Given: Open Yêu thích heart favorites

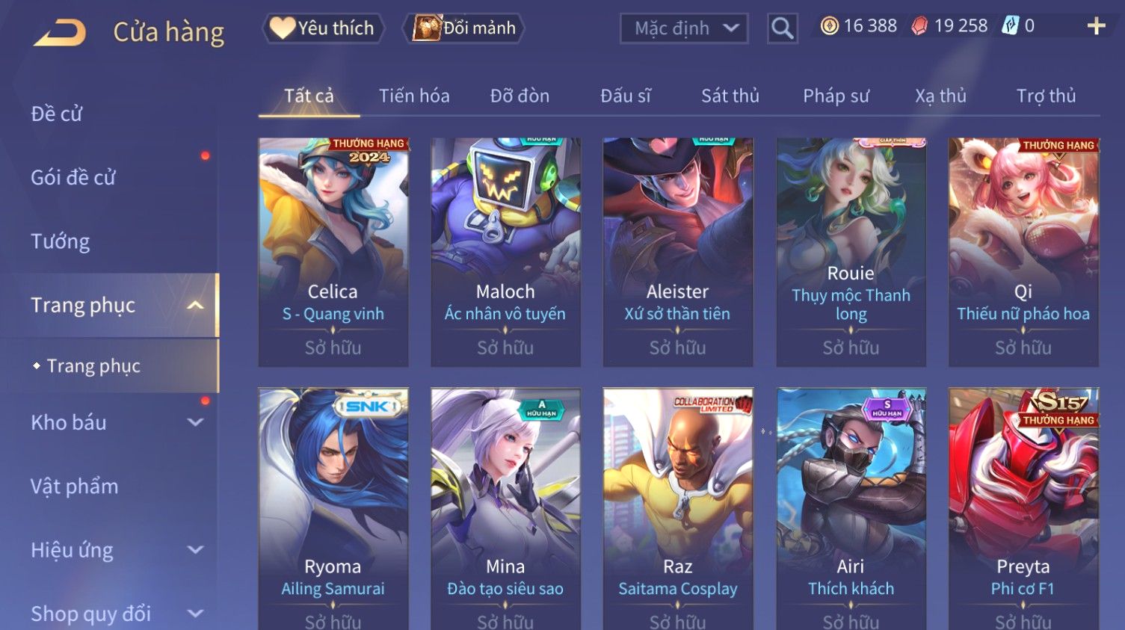Looking at the screenshot, I should [322, 28].
